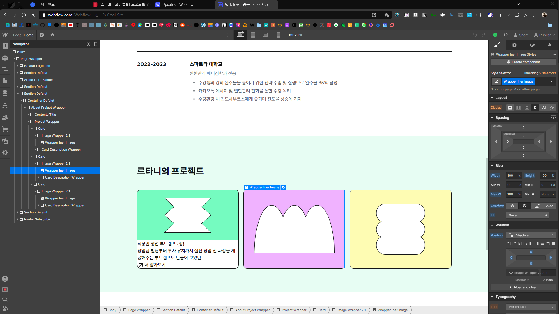Select the desktop base breakpoint
559x314 pixels.
click(240, 35)
